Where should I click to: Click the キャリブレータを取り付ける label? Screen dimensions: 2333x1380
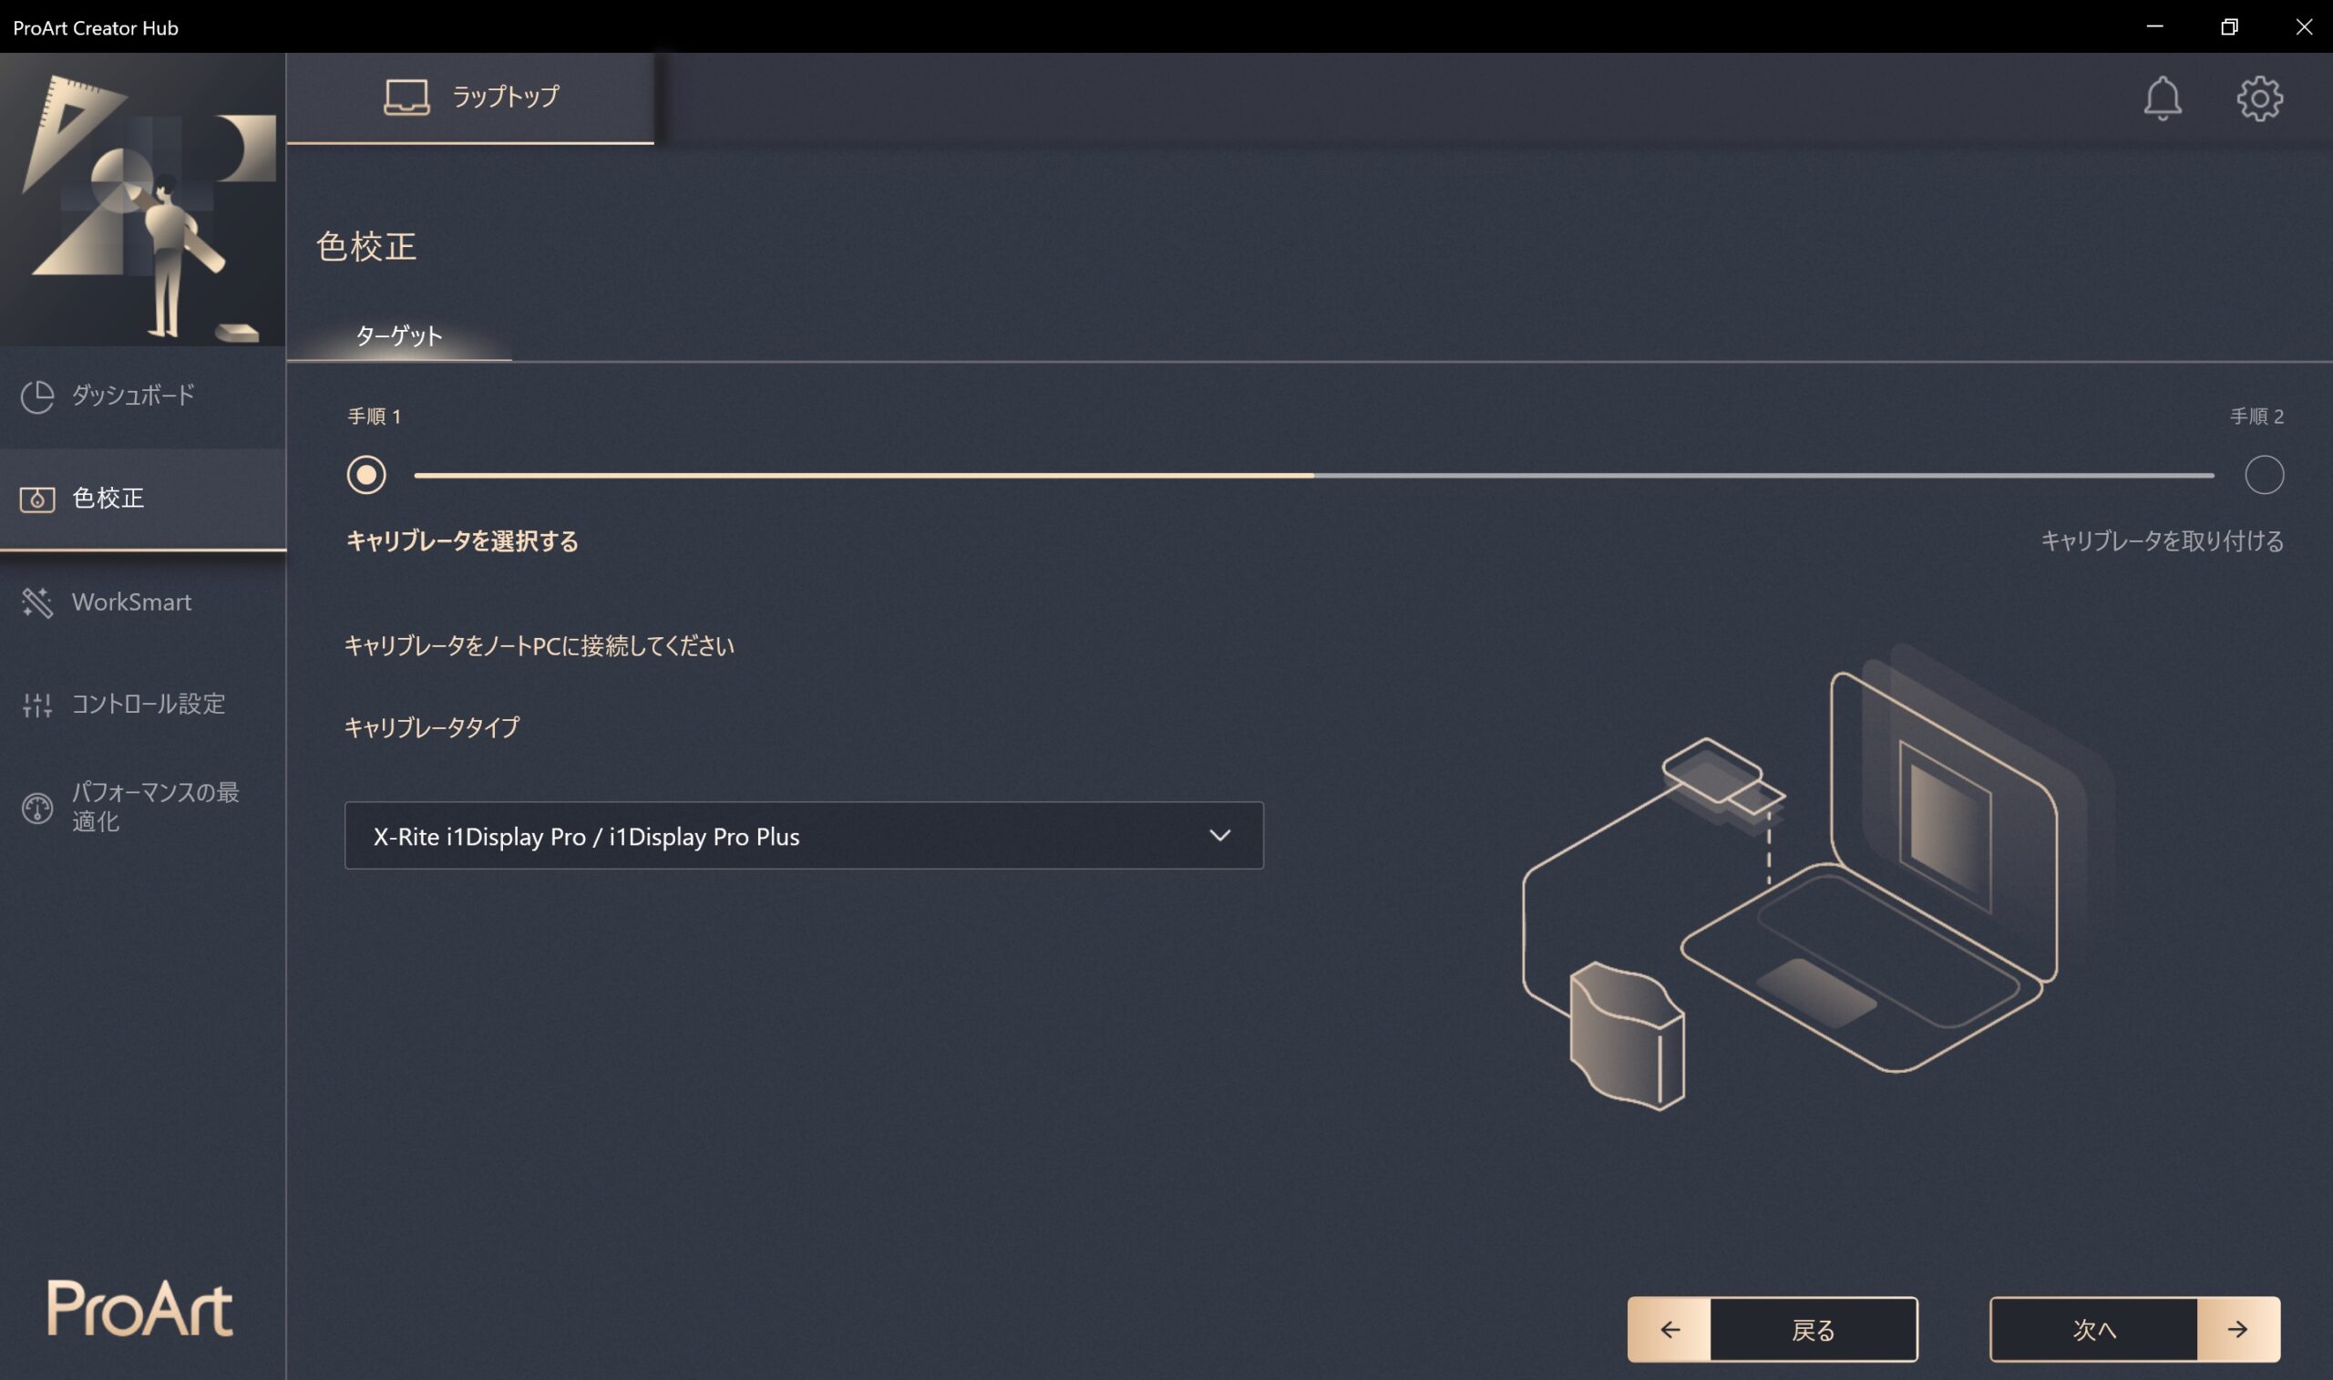click(2161, 541)
